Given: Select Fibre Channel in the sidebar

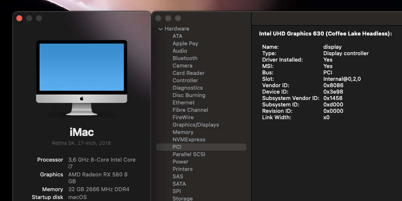Looking at the screenshot, I should (190, 110).
